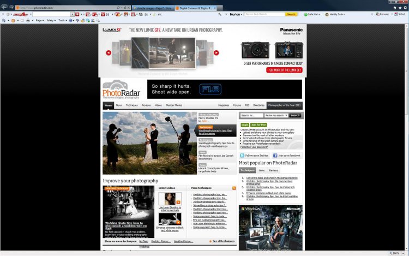Open the News item in the site navigation

point(119,105)
